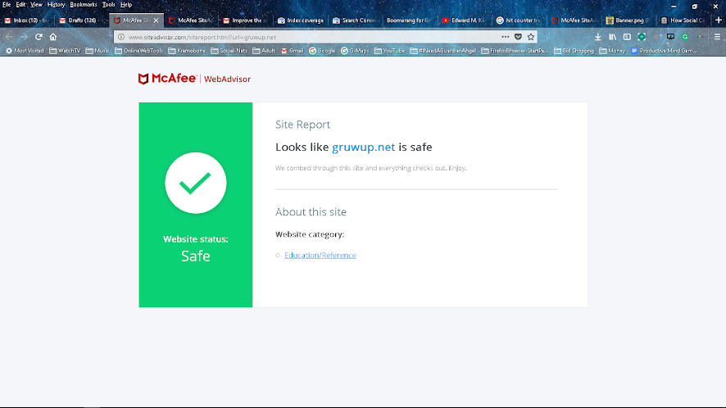
Task: Switch to the Drafts (126) tab
Action: [81, 20]
